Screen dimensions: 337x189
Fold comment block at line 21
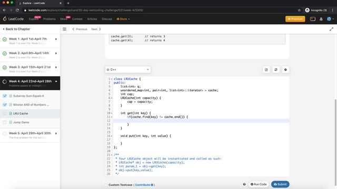tap(112, 155)
